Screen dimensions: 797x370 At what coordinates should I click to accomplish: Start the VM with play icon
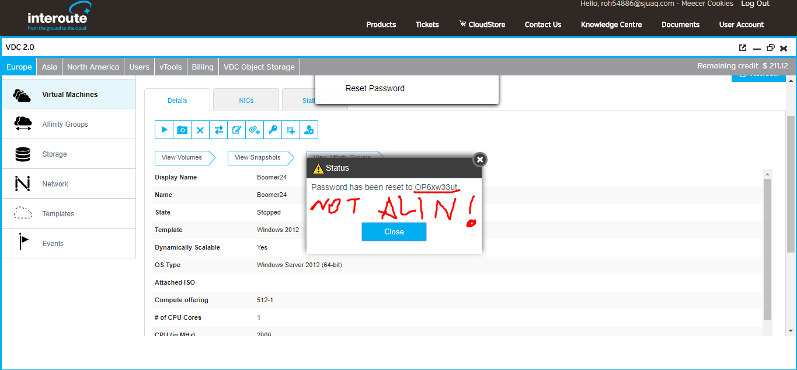164,130
